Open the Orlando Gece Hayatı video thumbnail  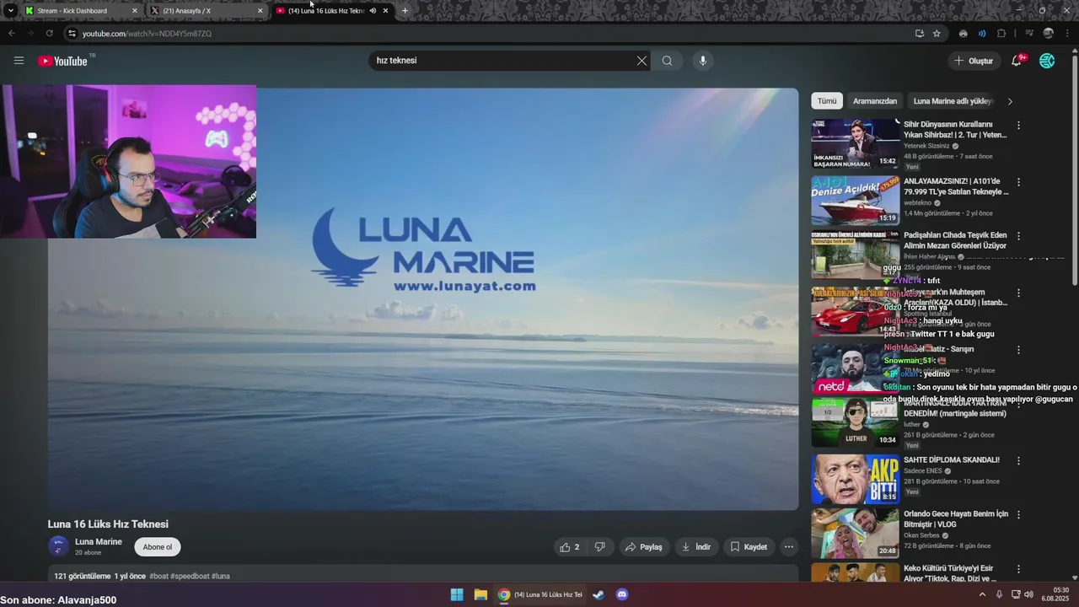(856, 534)
